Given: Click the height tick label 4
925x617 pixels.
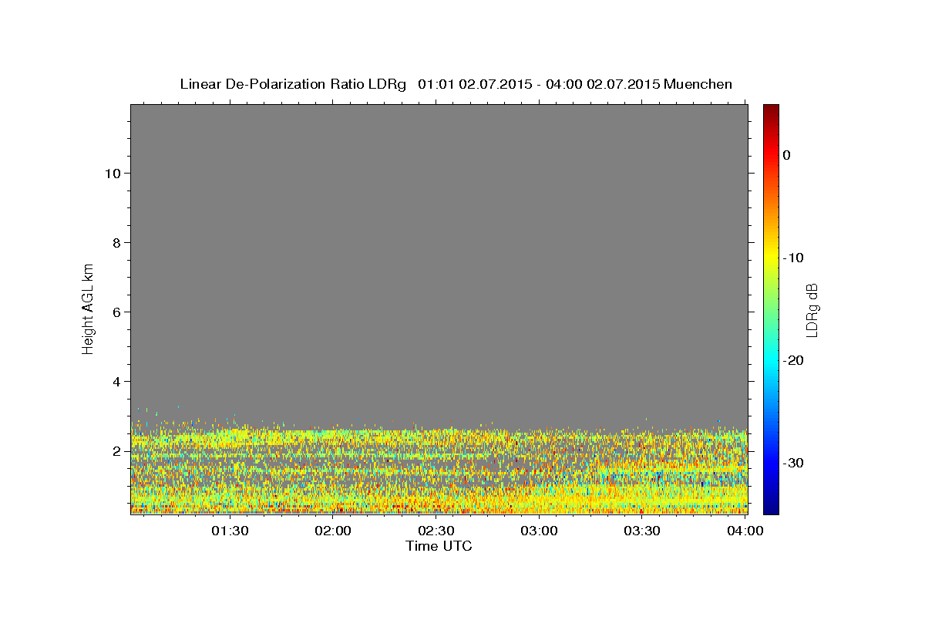Looking at the screenshot, I should point(116,381).
